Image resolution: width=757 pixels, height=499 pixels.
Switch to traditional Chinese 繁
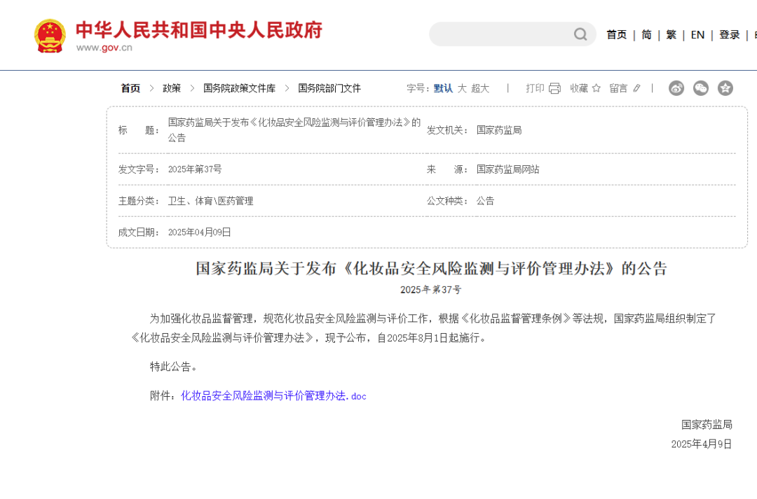pos(671,35)
